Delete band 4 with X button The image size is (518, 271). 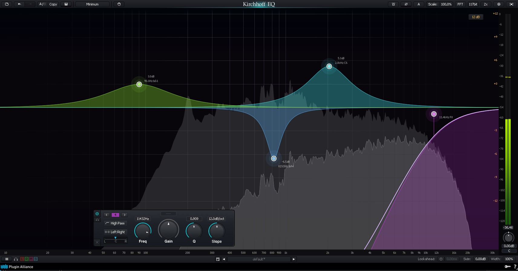[97, 242]
